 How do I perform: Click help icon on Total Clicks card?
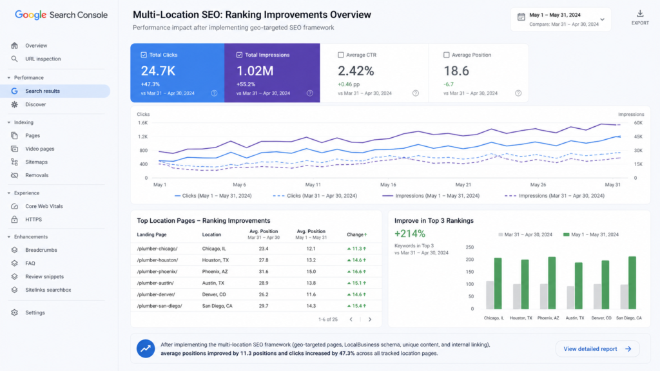click(214, 93)
